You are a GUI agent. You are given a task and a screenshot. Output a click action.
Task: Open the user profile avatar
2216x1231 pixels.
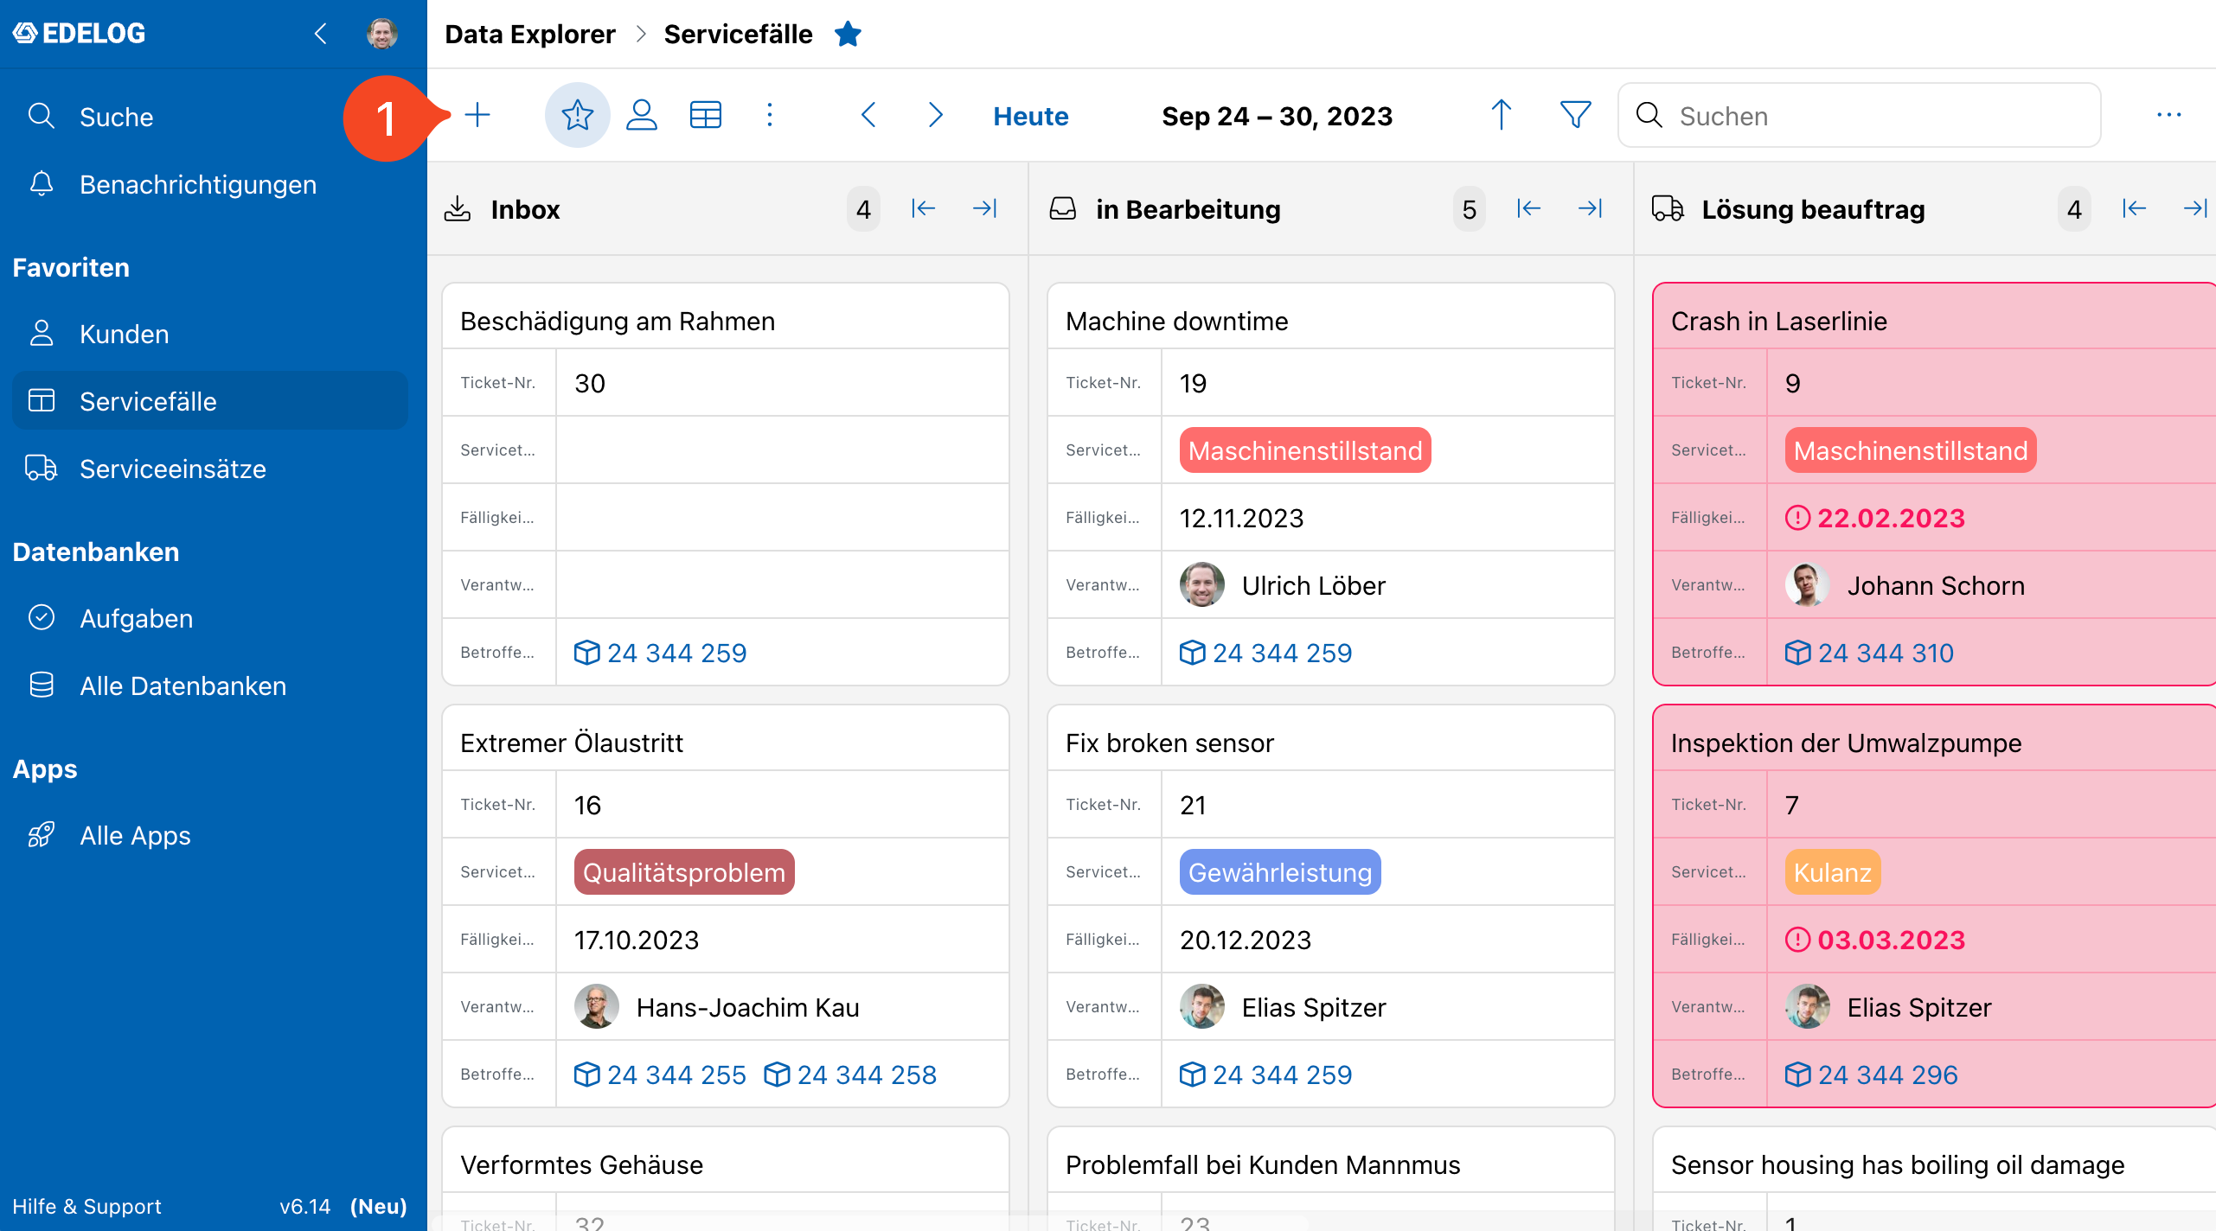(381, 34)
